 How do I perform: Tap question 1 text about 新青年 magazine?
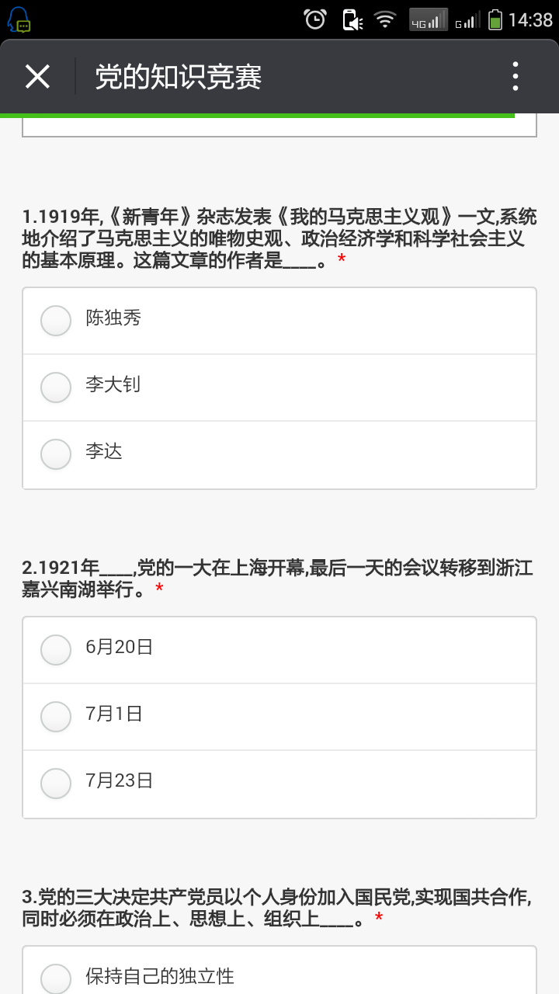(x=279, y=238)
